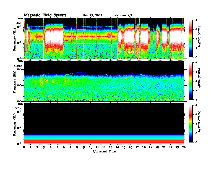Click the "Magnetic Field Spectra" title
Image resolution: width=219 pixels, height=169 pixels.
coord(45,15)
